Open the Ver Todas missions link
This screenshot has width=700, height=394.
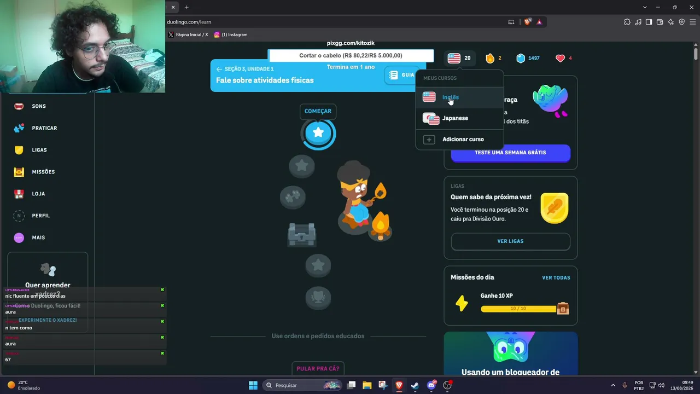pos(556,277)
